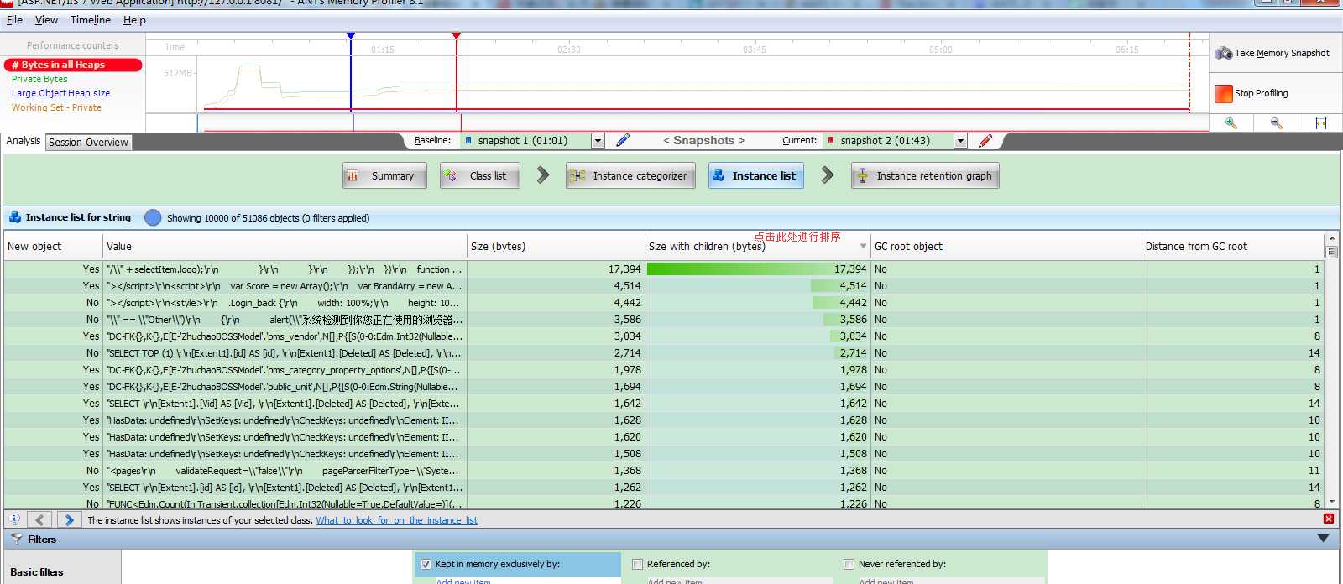Screen dimensions: 1343x584
Task: Click arrow between Class list and categorizer
Action: coord(543,175)
